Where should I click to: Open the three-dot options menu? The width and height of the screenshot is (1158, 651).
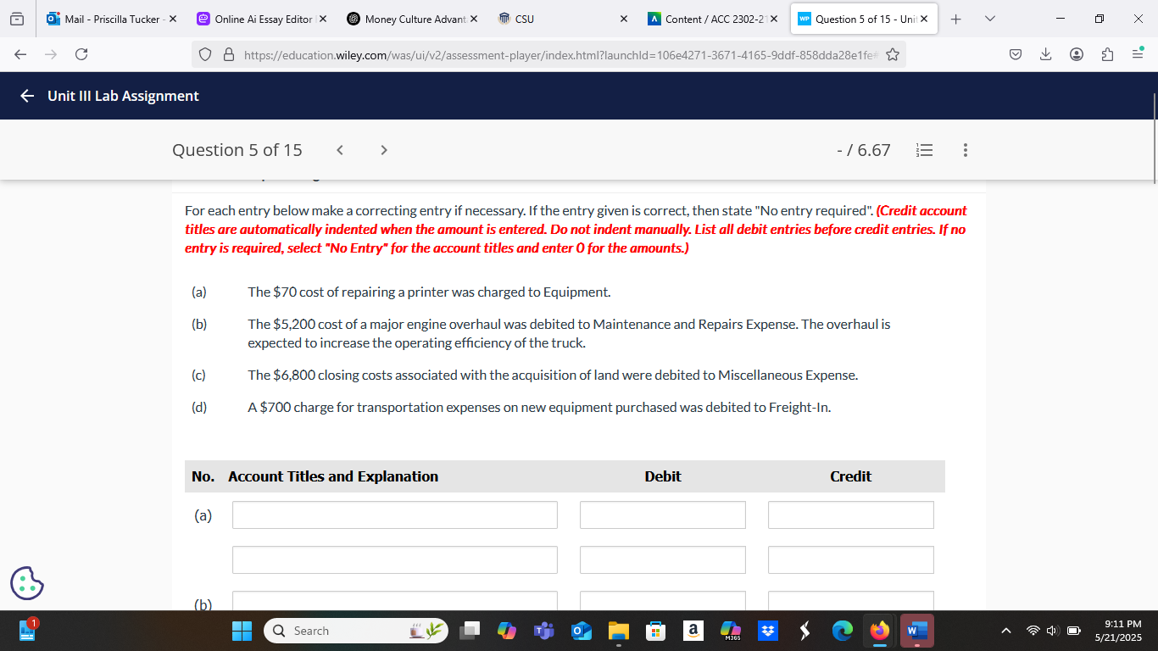pyautogui.click(x=965, y=150)
